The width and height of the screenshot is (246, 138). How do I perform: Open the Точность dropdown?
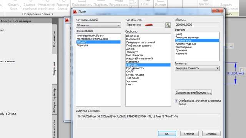point(197,68)
